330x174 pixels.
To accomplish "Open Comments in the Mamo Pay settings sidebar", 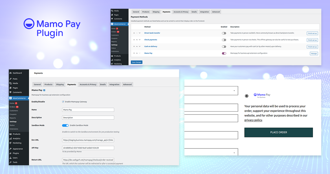I will 17,93.
